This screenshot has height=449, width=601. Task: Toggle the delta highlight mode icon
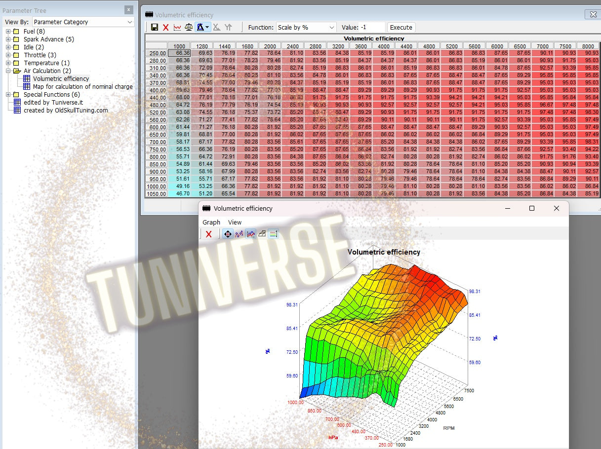[200, 27]
